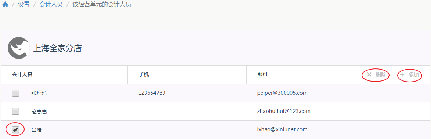This screenshot has width=431, height=139.
Task: Select the name 张培培 in the list
Action: coord(39,93)
